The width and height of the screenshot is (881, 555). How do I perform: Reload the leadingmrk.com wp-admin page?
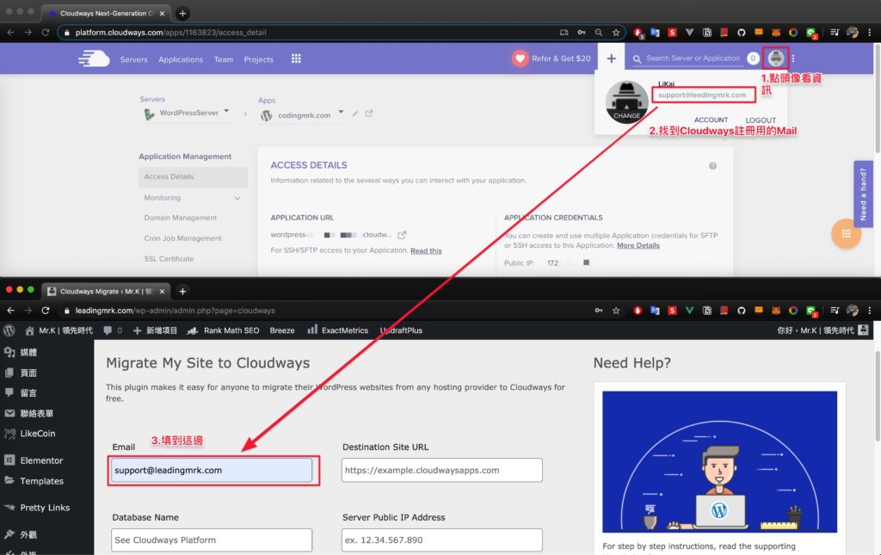coord(46,310)
